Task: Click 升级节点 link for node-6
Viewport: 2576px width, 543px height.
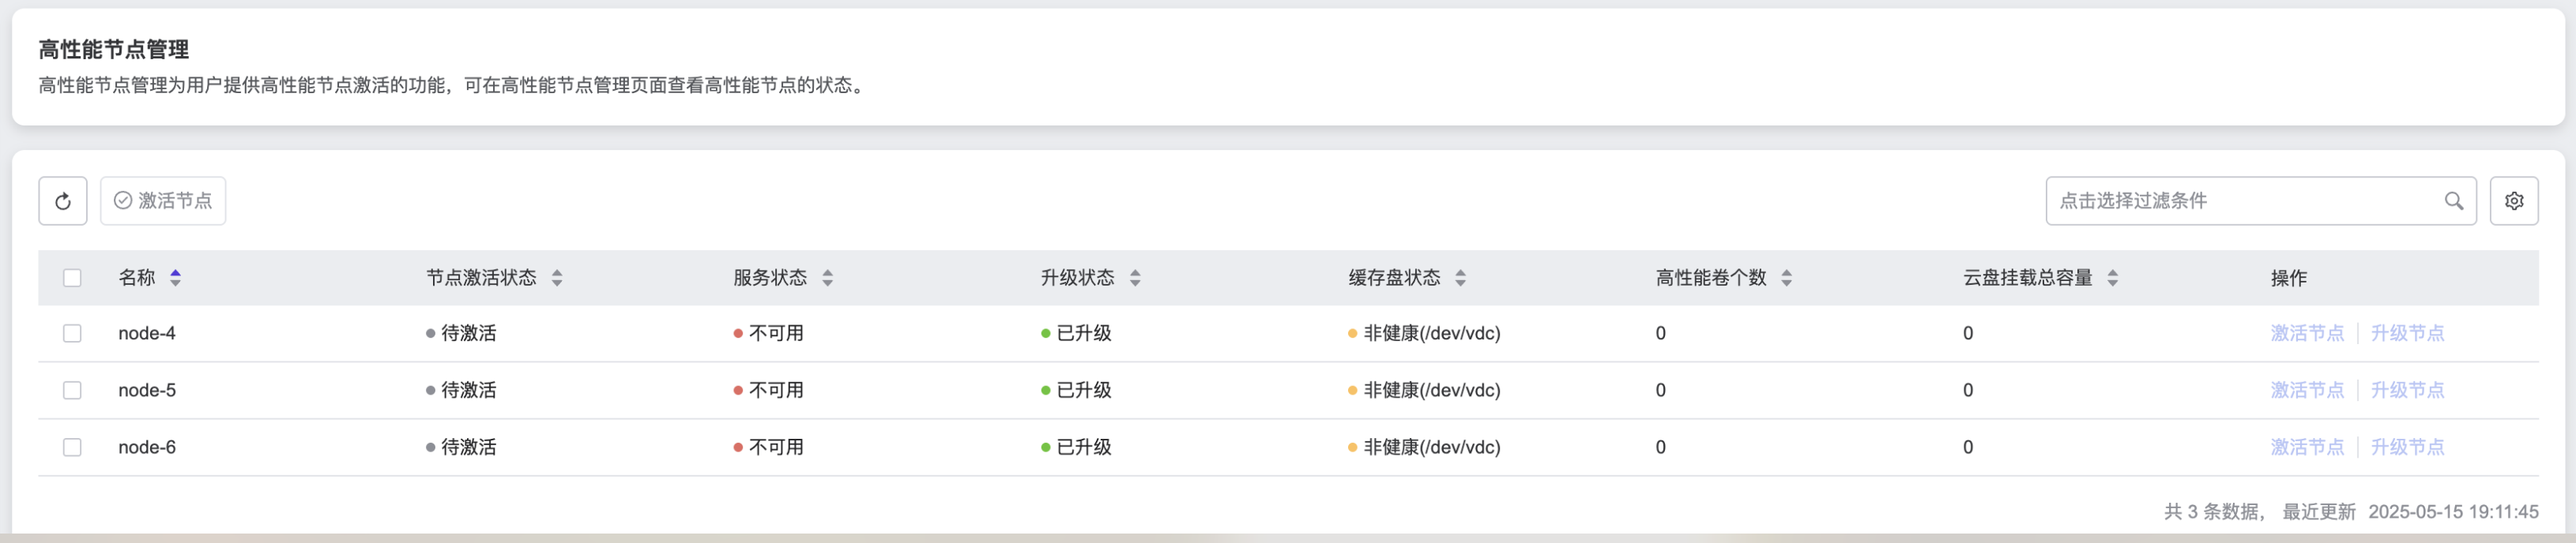Action: point(2407,448)
